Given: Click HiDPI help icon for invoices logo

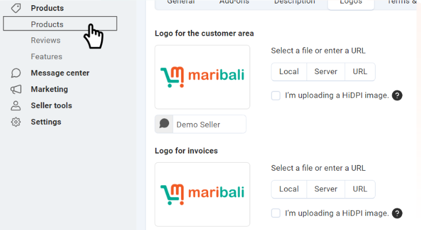Looking at the screenshot, I should 396,213.
